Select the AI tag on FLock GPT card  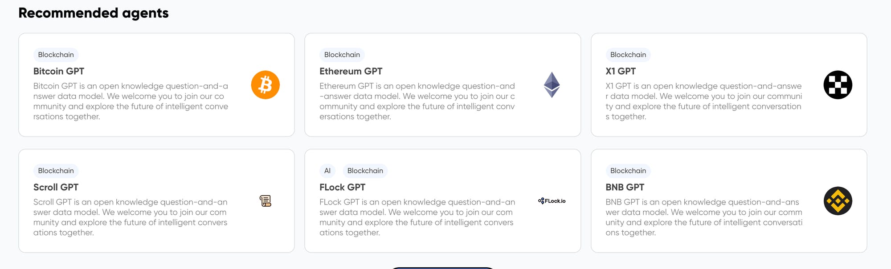[327, 171]
